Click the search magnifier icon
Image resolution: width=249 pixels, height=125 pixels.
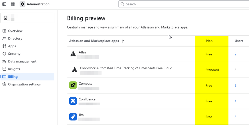122,4
